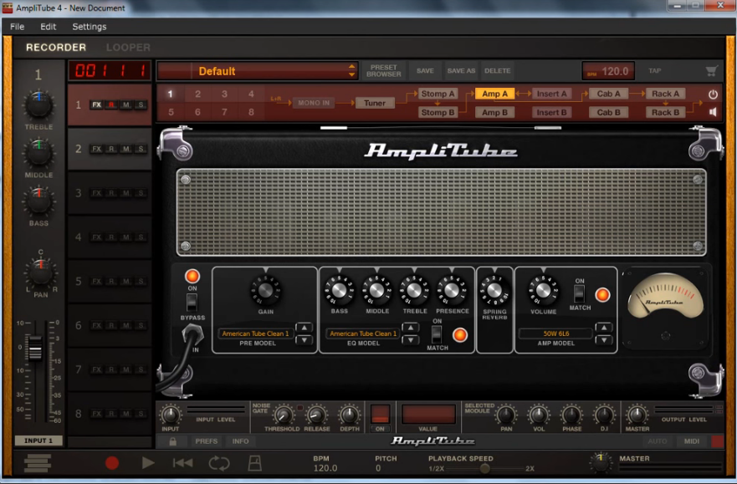737x484 pixels.
Task: Click the PREFS button
Action: click(x=207, y=441)
